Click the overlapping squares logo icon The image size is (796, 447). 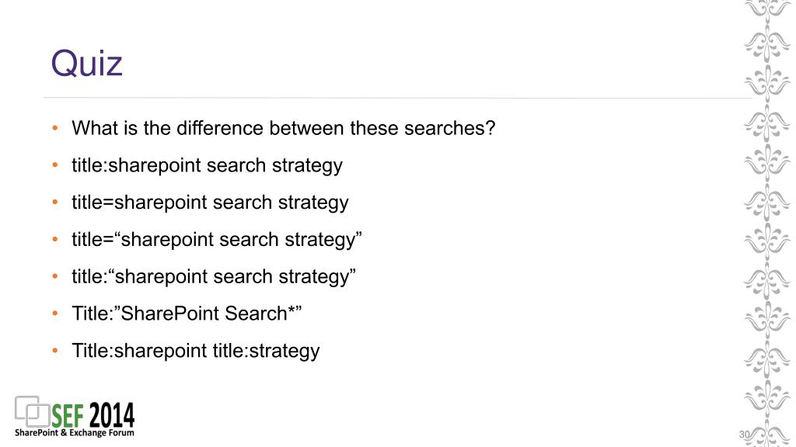[x=33, y=411]
